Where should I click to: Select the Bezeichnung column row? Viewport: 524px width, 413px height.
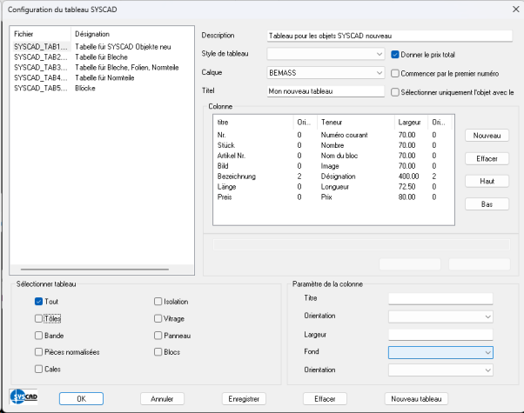coord(333,177)
